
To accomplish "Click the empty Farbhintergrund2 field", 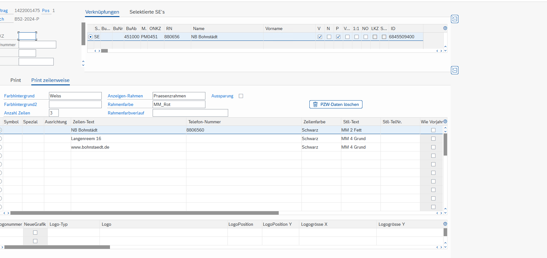I will click(75, 104).
